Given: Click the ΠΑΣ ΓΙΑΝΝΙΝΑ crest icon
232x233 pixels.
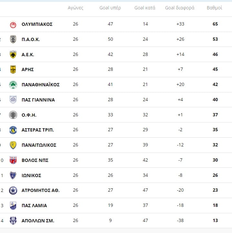Looking at the screenshot, I should (x=13, y=100).
